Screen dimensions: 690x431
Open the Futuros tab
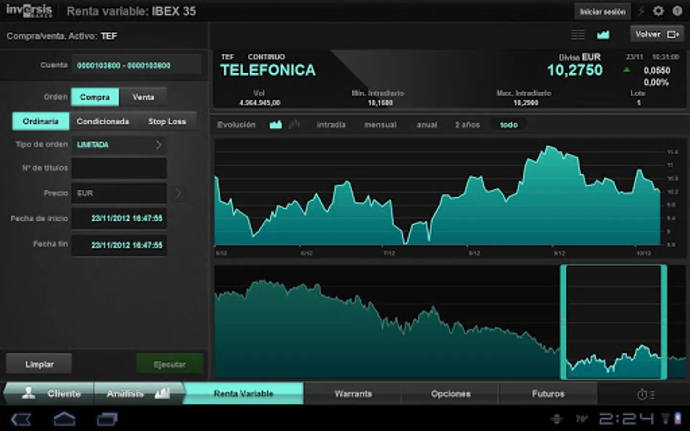[x=548, y=394]
